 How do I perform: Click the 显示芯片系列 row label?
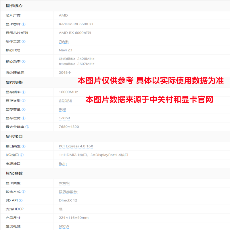pyautogui.click(x=17, y=33)
